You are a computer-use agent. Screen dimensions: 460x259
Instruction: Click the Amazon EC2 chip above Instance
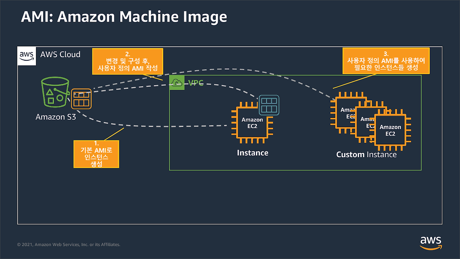tap(252, 123)
